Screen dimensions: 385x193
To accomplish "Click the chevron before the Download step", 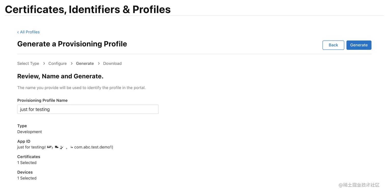I will [x=99, y=64].
